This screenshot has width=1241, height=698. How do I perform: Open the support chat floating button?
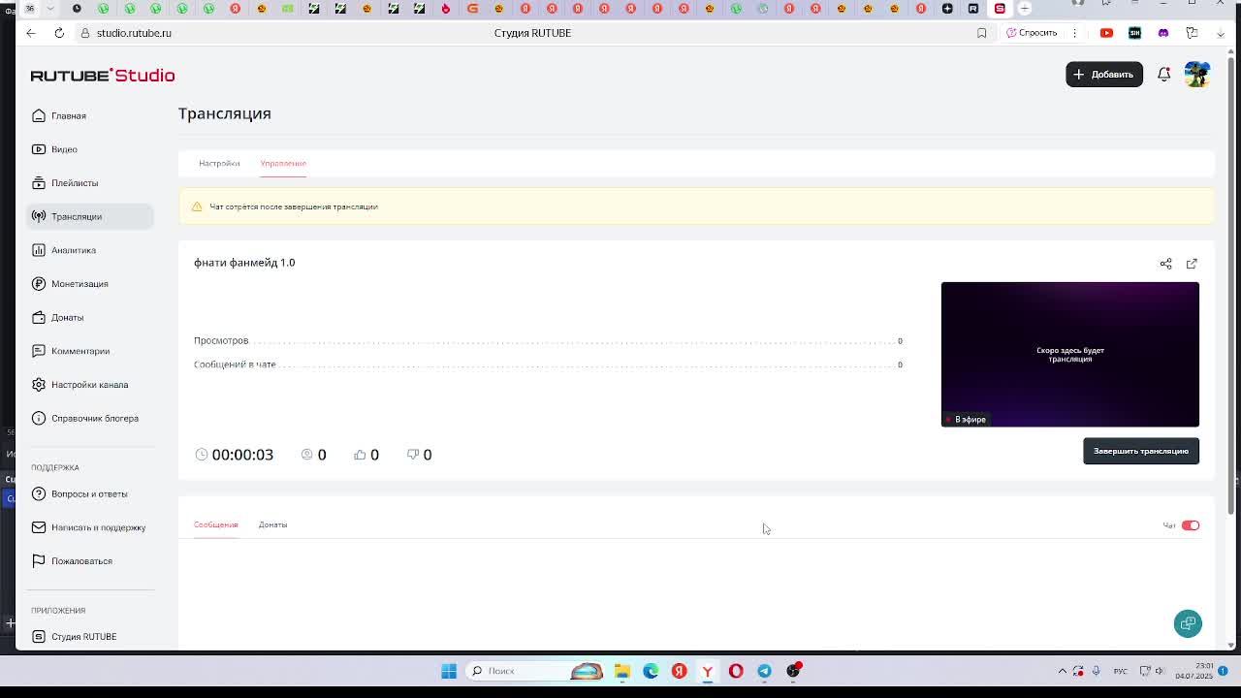tap(1188, 623)
